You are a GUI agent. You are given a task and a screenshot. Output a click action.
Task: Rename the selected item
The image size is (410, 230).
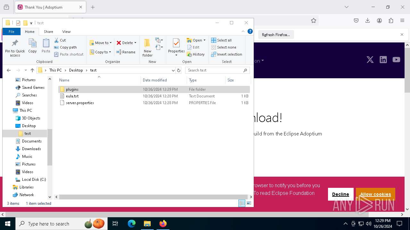126,52
